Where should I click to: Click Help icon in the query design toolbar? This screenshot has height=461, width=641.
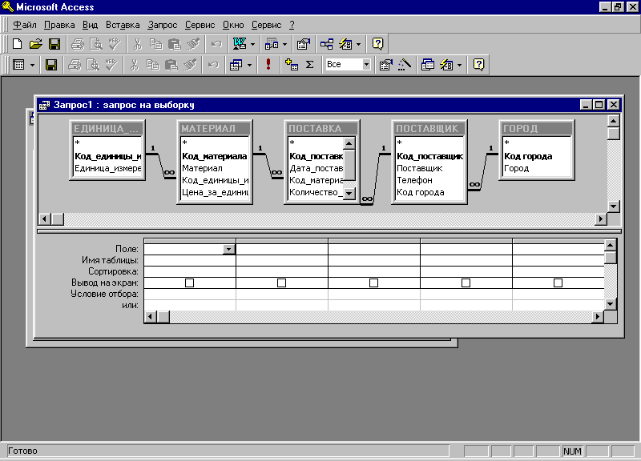478,65
